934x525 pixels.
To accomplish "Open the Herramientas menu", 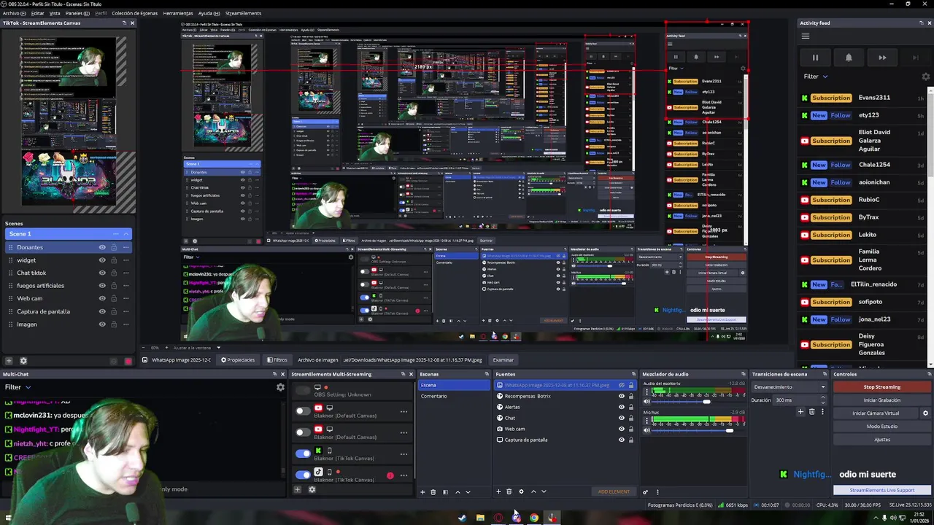I will click(x=178, y=13).
